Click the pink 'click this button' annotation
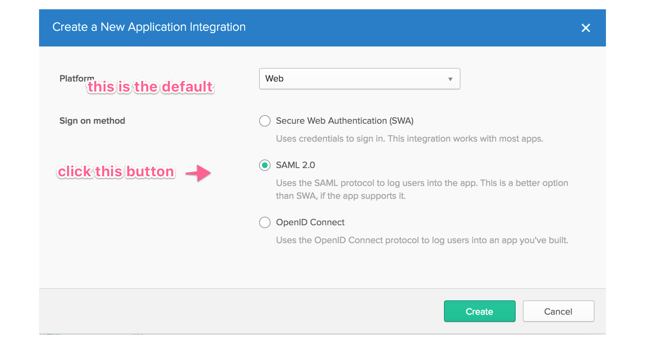 pyautogui.click(x=116, y=172)
